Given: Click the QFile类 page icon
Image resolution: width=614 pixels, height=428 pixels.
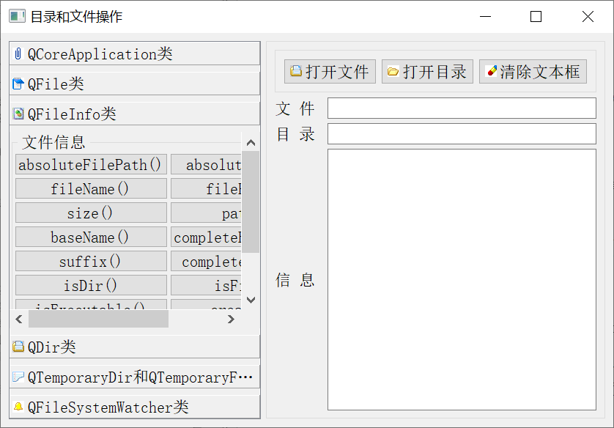Looking at the screenshot, I should [x=18, y=84].
